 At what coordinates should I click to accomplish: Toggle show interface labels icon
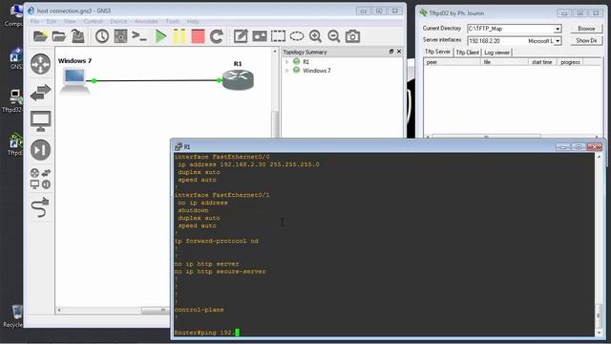click(120, 36)
